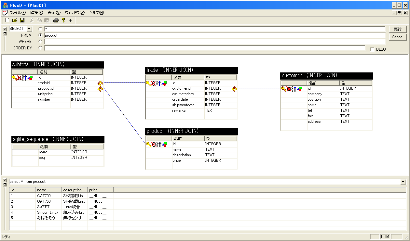Click the foreign key icon on subtotal productid

coord(100,89)
